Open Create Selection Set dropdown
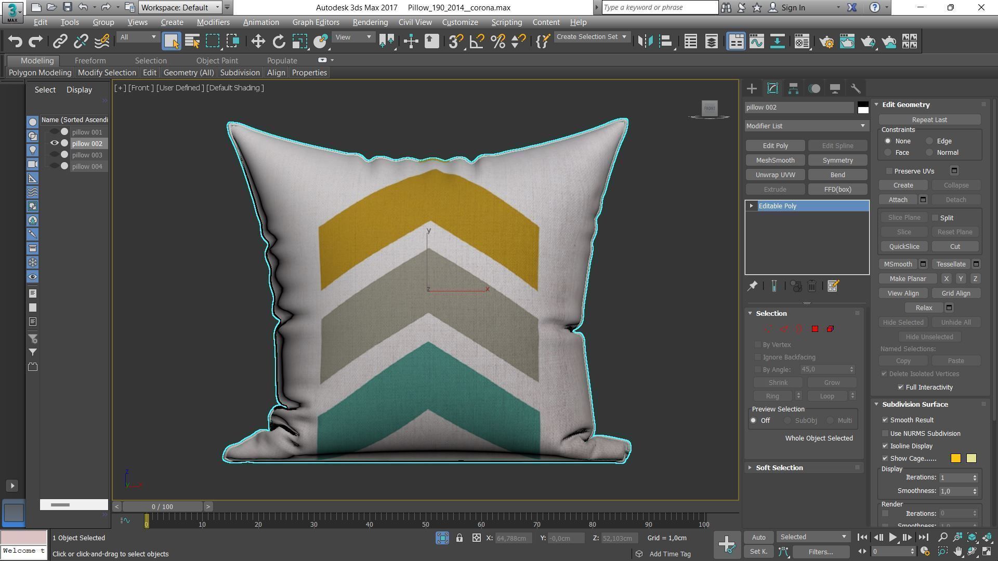998x561 pixels. [592, 37]
